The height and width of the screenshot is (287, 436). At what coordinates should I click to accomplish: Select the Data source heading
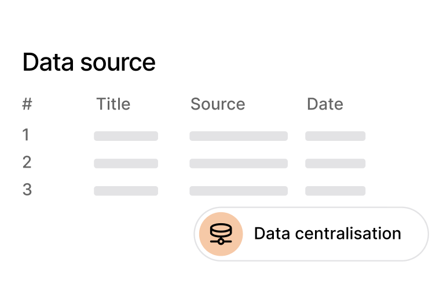89,62
